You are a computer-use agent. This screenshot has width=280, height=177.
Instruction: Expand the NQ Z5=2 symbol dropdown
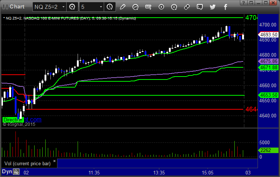pos(63,7)
